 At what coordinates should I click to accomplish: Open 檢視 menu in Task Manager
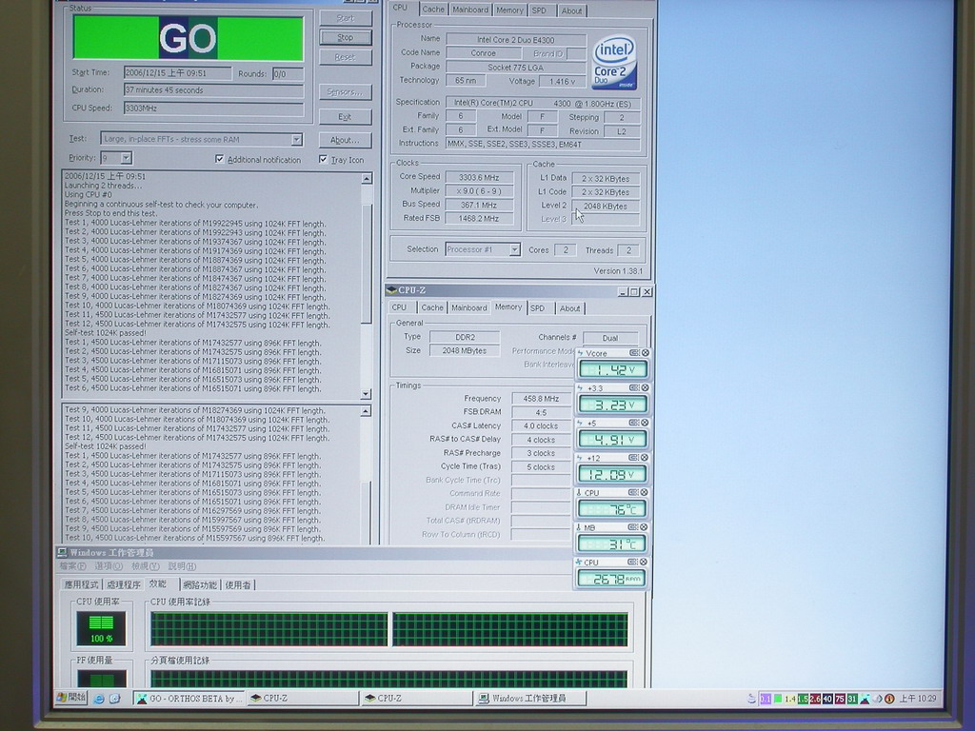point(145,566)
